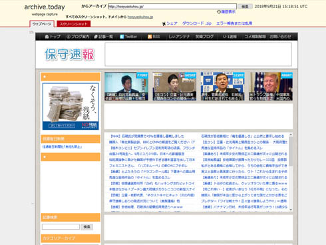Open 石破茂が安倍首相に「俺を優遇しろ」 article
The height and width of the screenshot is (245, 326).
(x=243, y=136)
